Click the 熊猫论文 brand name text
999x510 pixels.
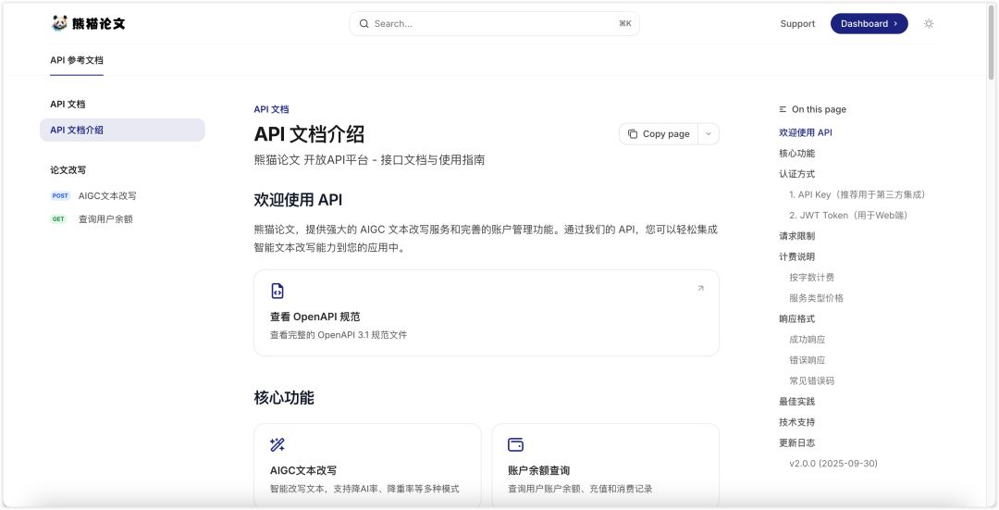coord(99,23)
